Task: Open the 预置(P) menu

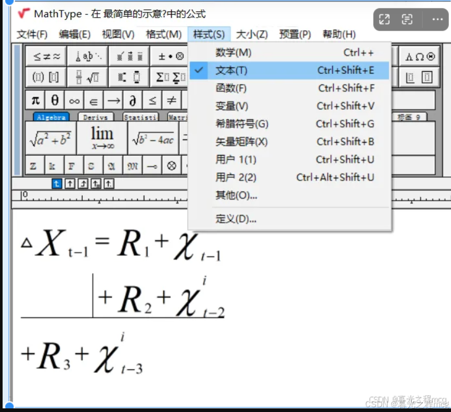Action: [x=295, y=34]
